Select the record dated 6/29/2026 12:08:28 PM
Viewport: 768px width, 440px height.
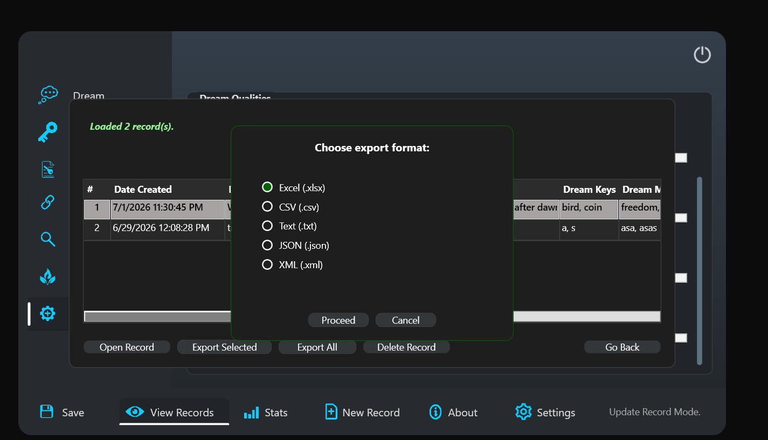(168, 228)
